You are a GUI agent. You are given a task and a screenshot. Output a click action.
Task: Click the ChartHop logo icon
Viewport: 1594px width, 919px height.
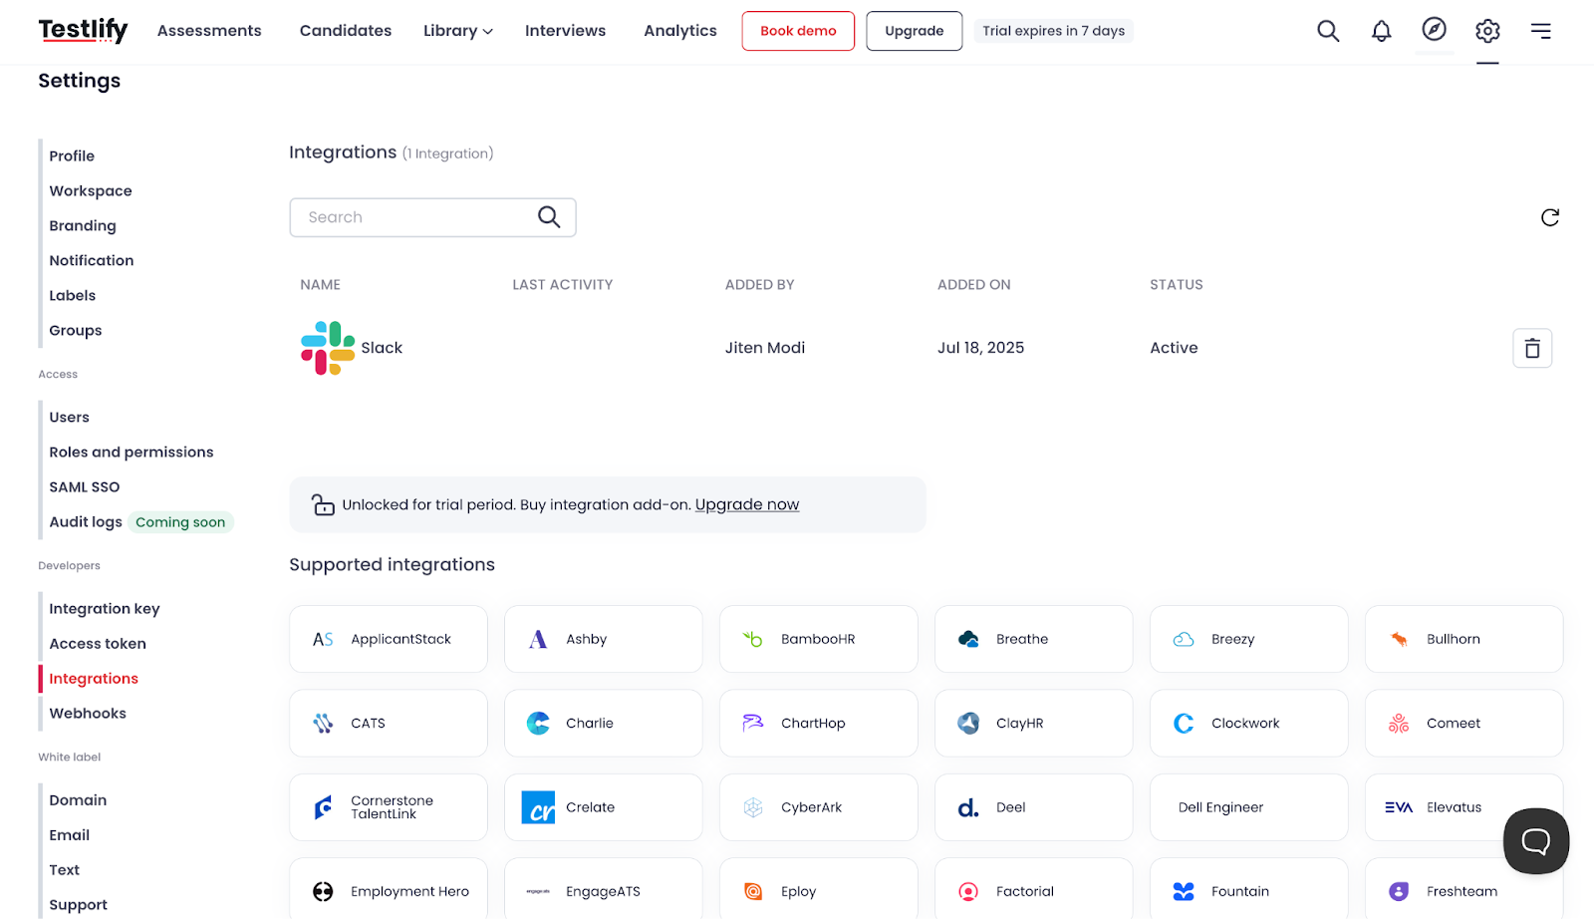coord(753,723)
